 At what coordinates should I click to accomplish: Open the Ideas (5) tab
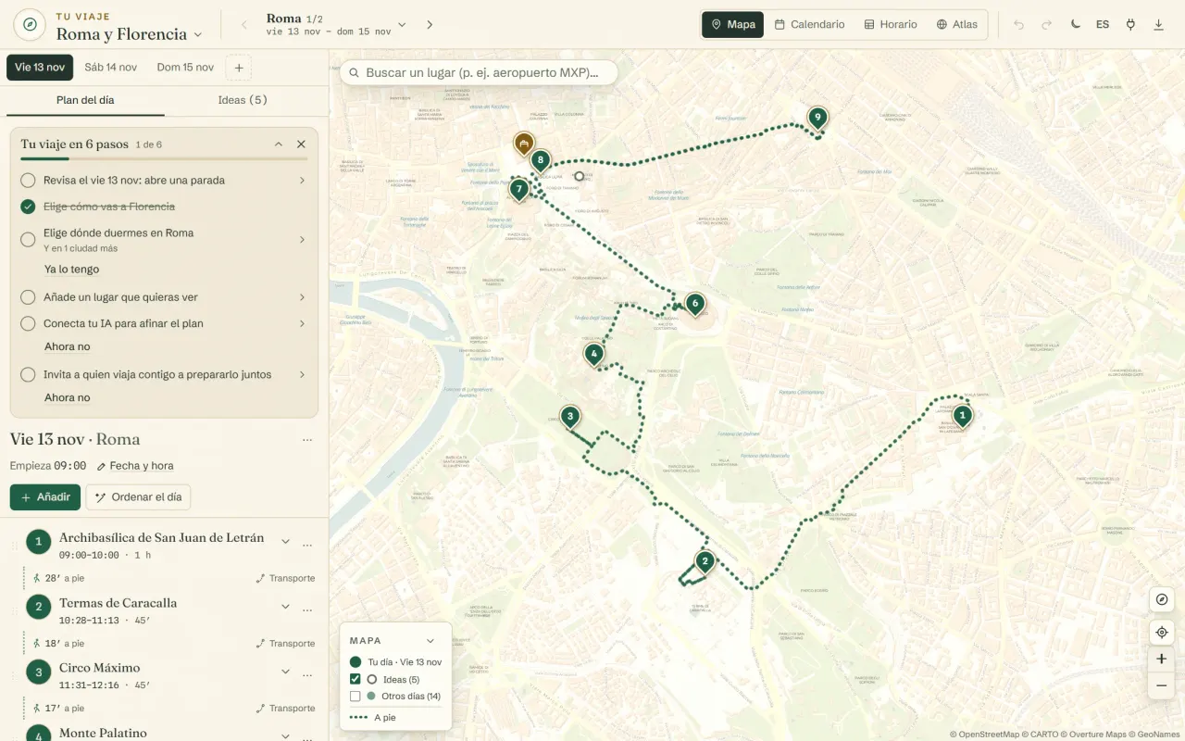[x=243, y=100]
